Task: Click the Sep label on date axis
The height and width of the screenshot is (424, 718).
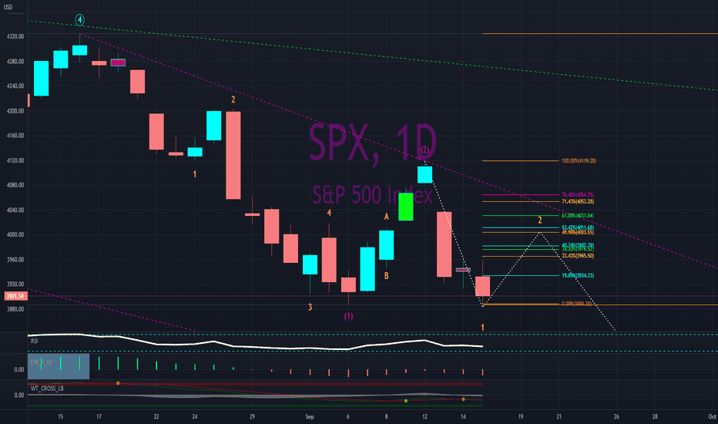Action: (x=310, y=416)
